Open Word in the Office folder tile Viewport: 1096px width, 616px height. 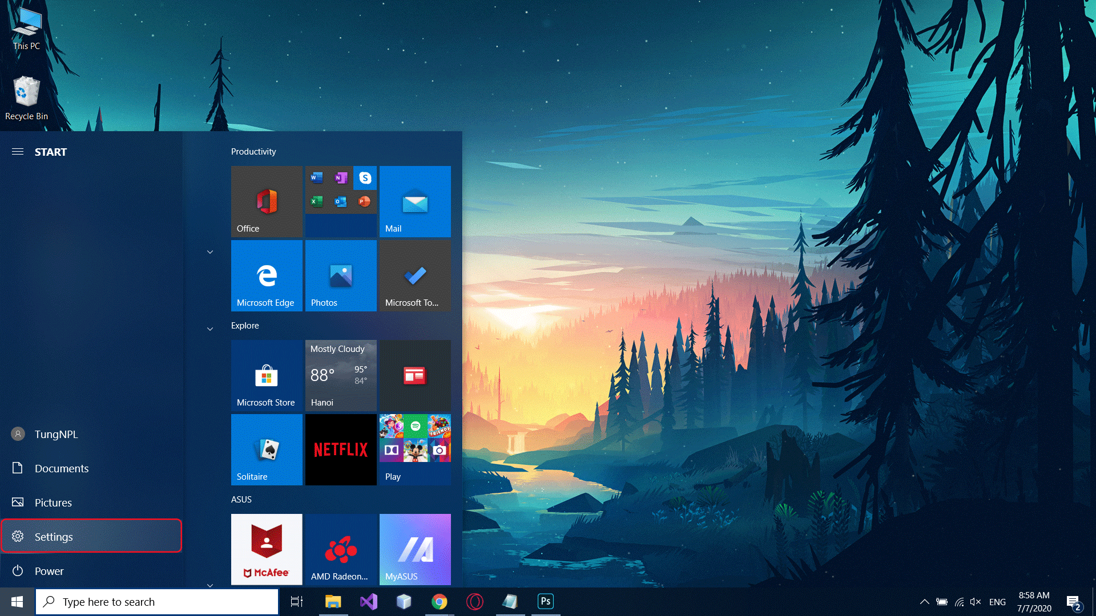[317, 178]
